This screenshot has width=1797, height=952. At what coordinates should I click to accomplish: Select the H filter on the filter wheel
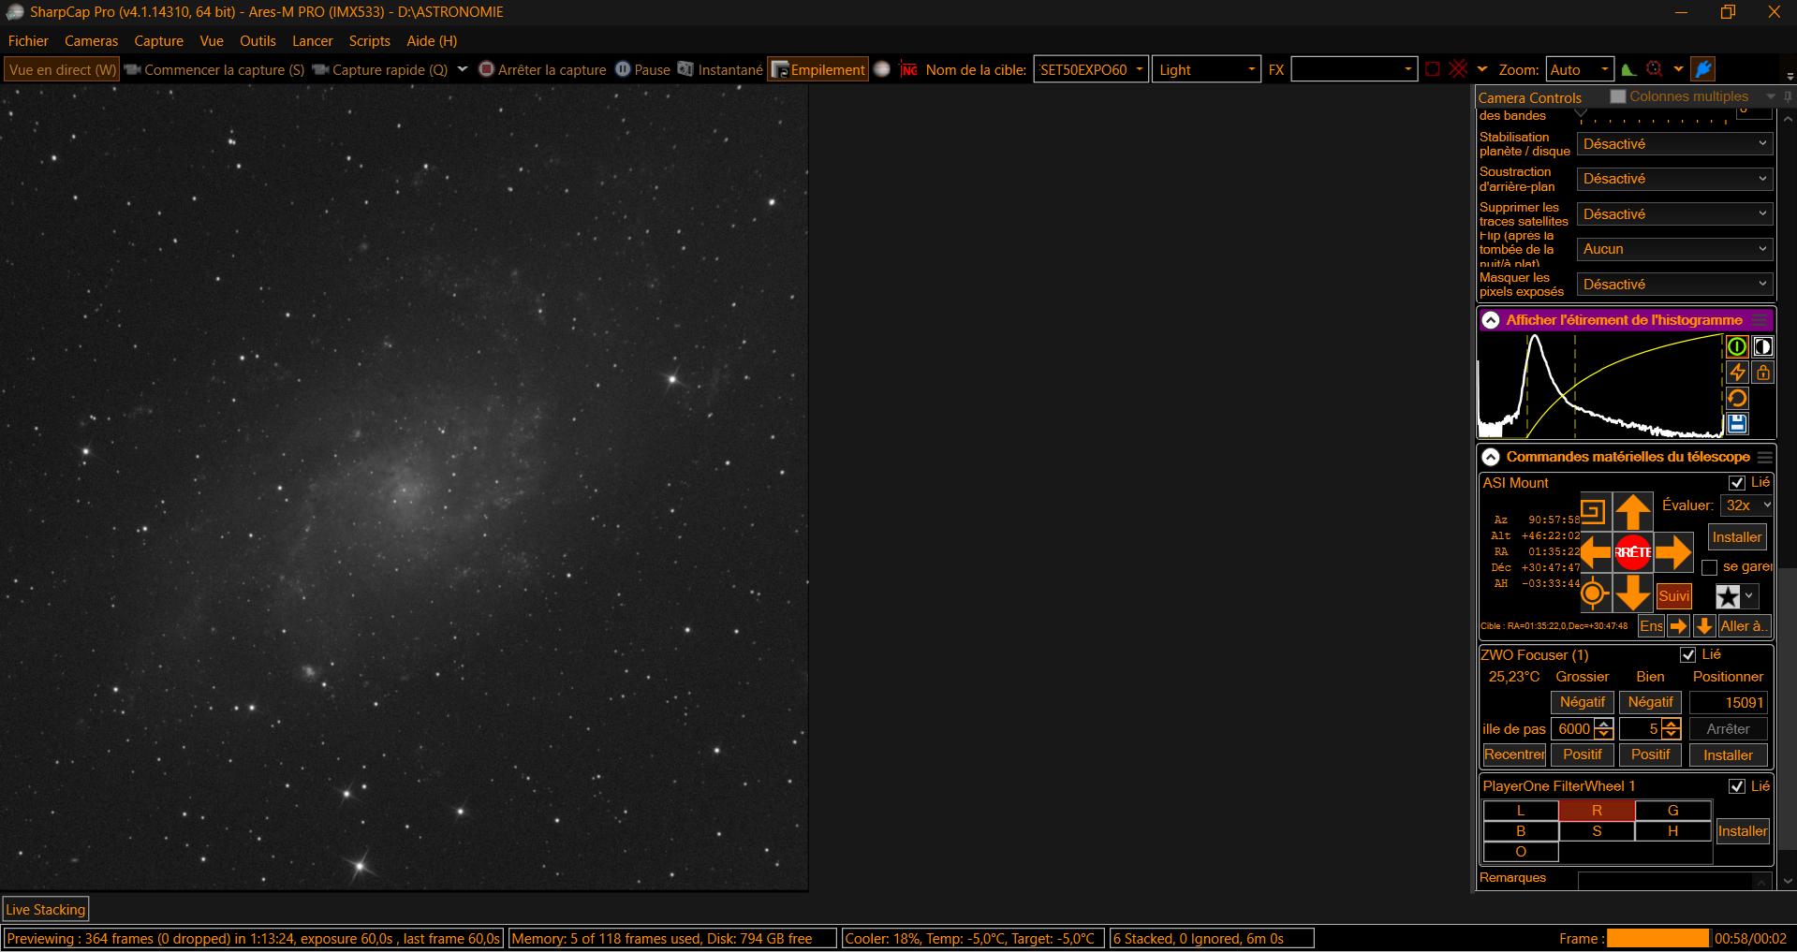1672,831
